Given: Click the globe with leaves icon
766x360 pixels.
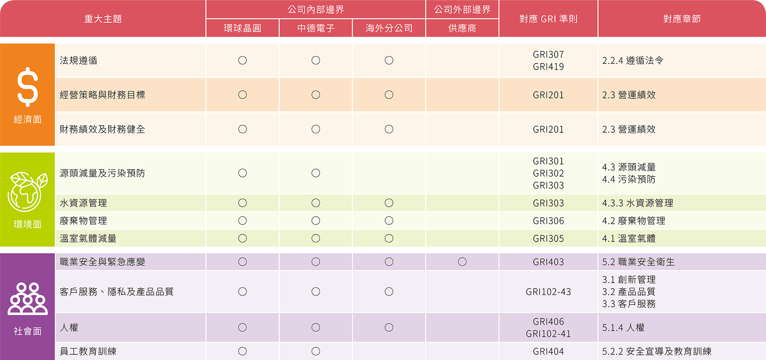Looking at the screenshot, I should coord(27,192).
